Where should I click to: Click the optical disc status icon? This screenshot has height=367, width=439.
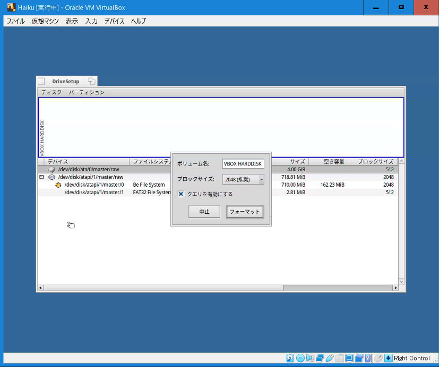(300, 358)
